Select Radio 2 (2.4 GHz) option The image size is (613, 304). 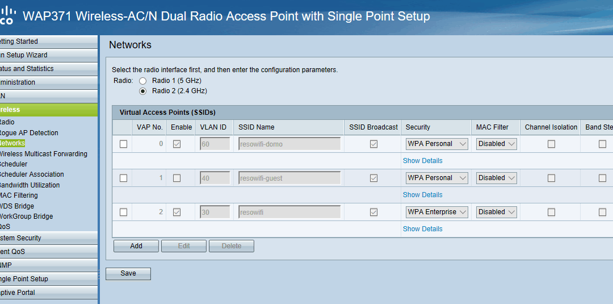tap(143, 91)
